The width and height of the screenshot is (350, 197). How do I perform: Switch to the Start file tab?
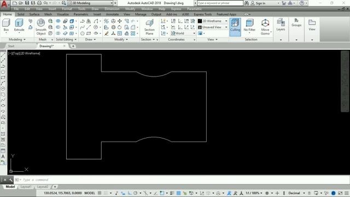click(x=11, y=46)
